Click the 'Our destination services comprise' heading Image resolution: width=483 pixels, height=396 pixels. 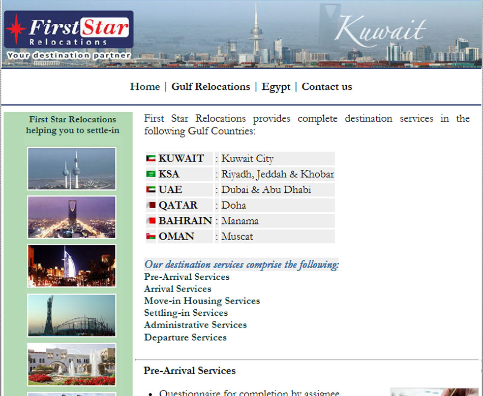242,265
